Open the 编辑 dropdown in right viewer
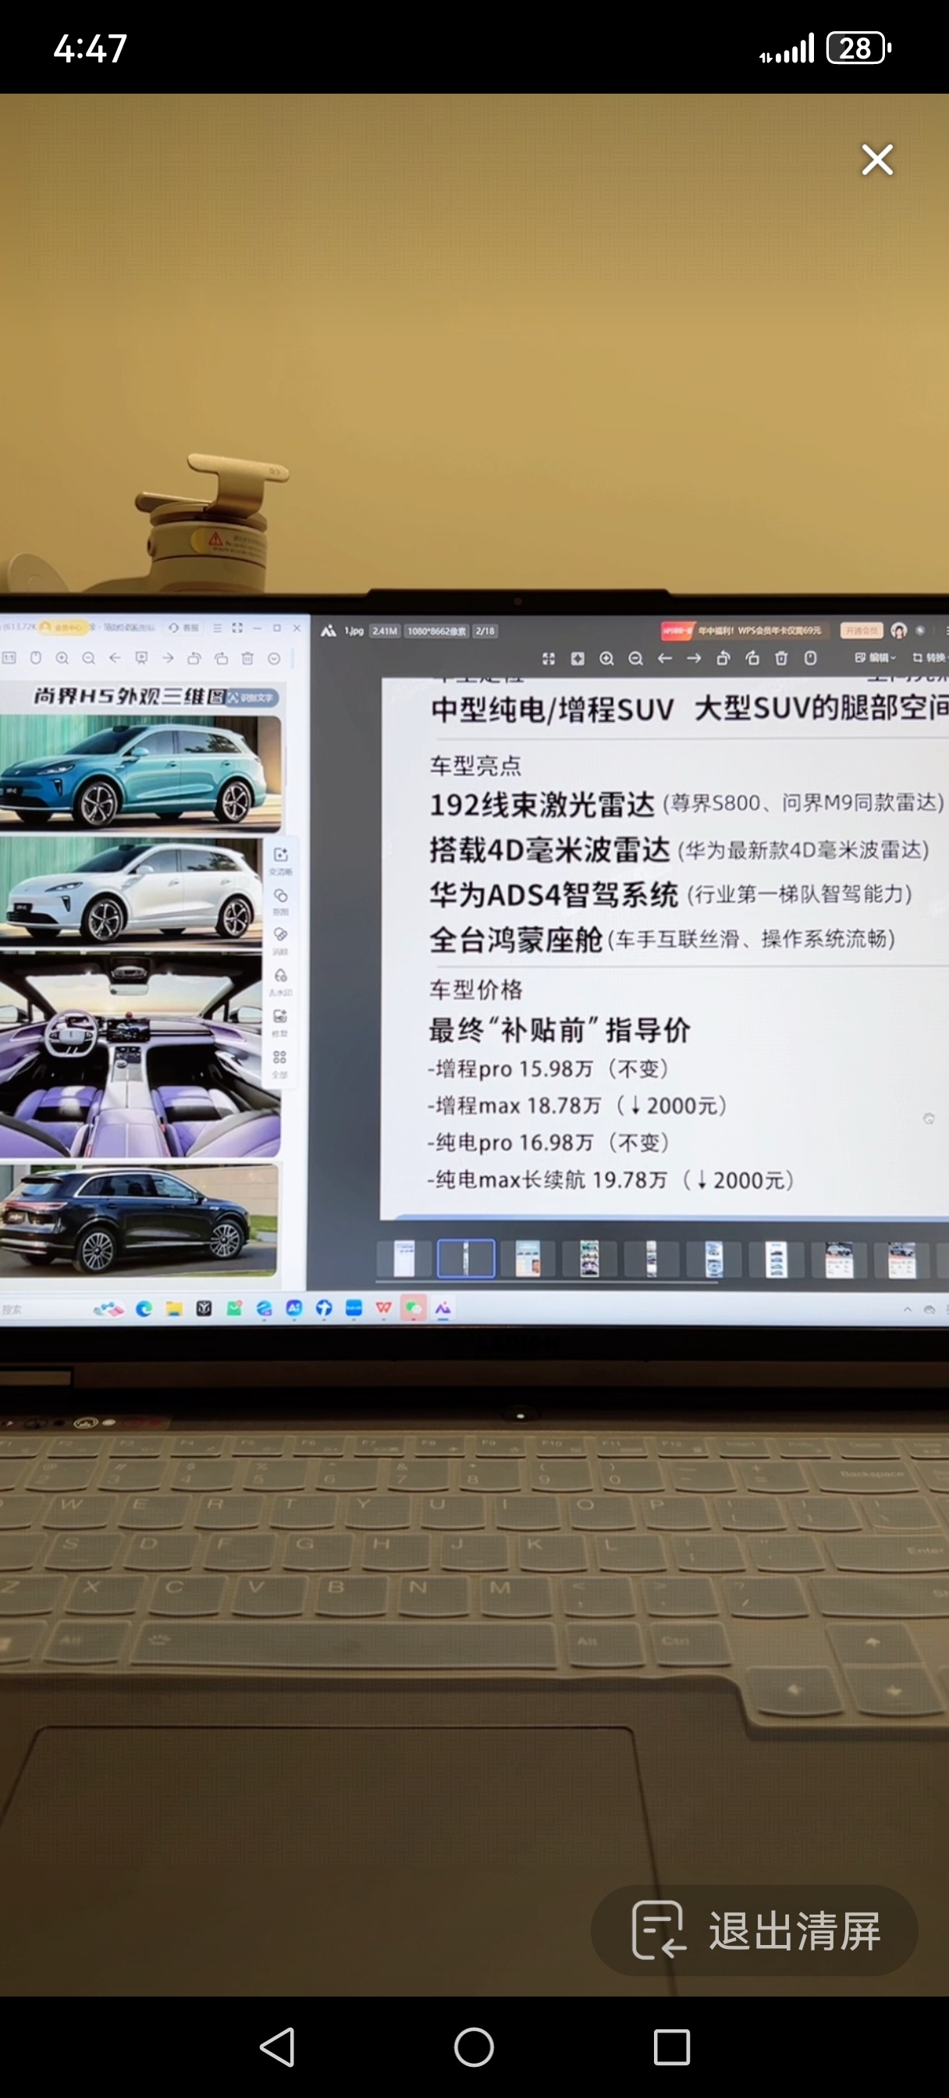This screenshot has height=2098, width=949. 876,657
